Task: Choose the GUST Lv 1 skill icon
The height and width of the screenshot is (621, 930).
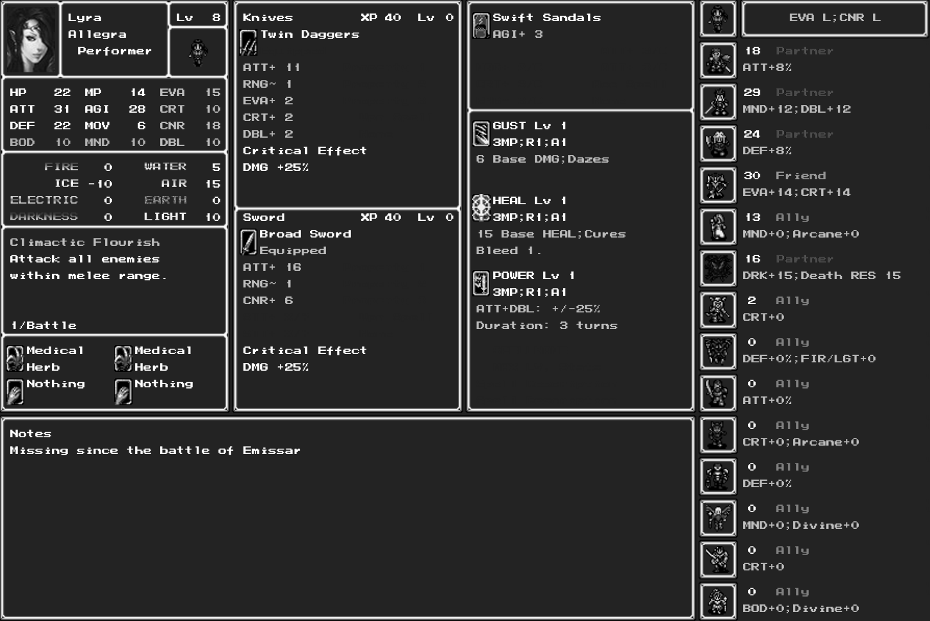Action: 481,134
